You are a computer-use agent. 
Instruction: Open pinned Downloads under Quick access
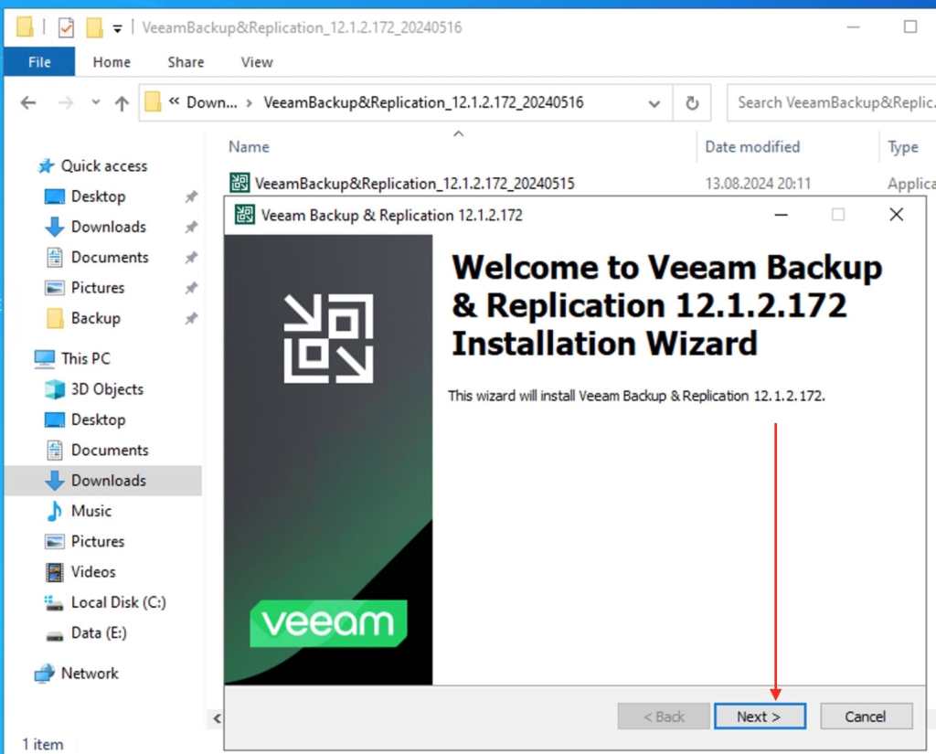pos(108,227)
